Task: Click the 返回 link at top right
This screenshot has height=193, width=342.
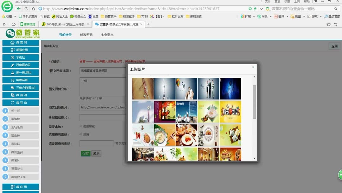Action: (x=334, y=46)
